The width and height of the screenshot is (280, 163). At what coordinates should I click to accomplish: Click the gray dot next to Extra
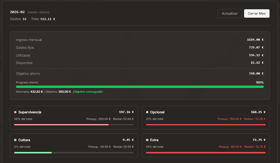pyautogui.click(x=147, y=140)
